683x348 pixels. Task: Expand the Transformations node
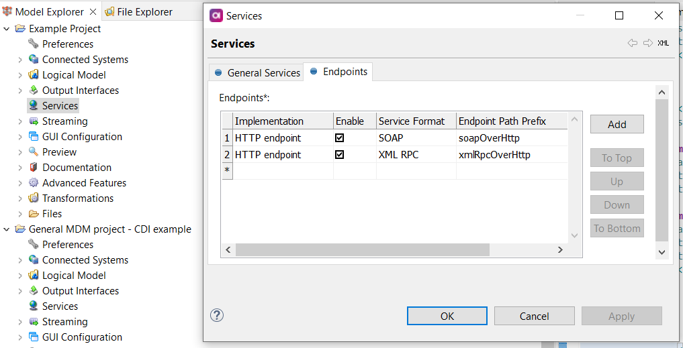click(x=19, y=198)
